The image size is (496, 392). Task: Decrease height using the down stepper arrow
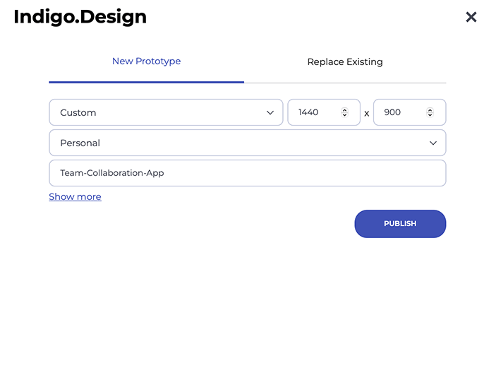click(x=430, y=115)
